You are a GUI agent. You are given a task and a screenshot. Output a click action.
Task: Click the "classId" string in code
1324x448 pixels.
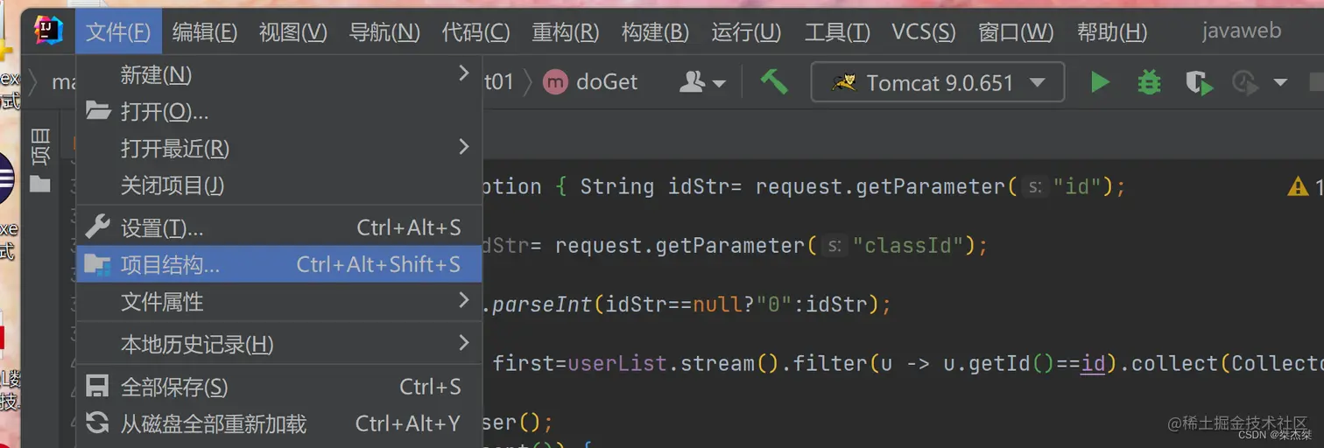click(908, 246)
